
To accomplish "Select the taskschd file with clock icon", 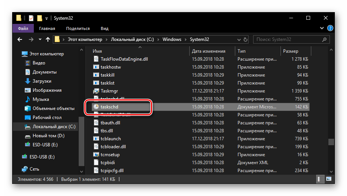I will click(x=109, y=107).
